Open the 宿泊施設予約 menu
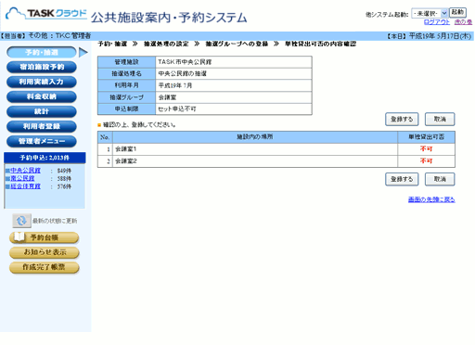Image resolution: width=475 pixels, height=345 pixels. [42, 67]
